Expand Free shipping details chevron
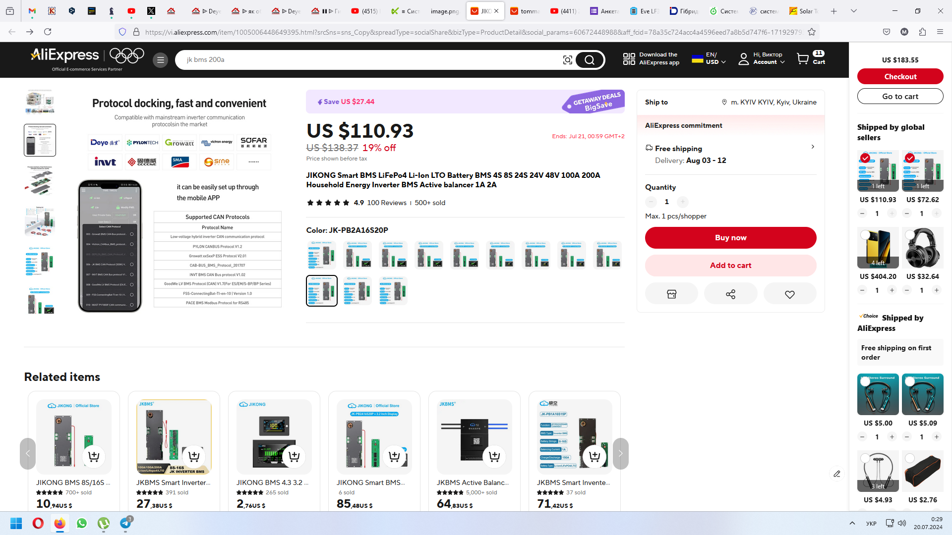The height and width of the screenshot is (535, 952). point(813,147)
